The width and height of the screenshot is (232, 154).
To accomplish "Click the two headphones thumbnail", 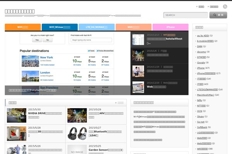I will point(77,134).
